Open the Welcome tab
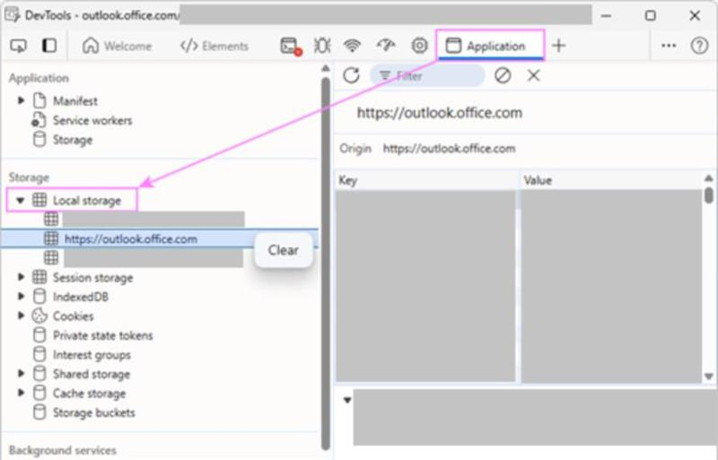The height and width of the screenshot is (460, 718). [117, 46]
